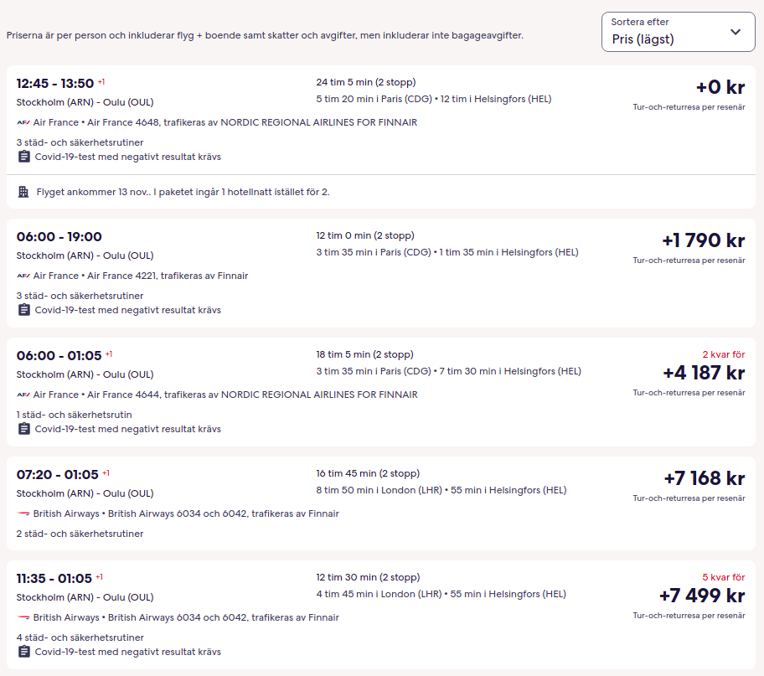Click Air France logo on 12:45 flight
Viewport: 764px width, 676px height.
[x=23, y=122]
